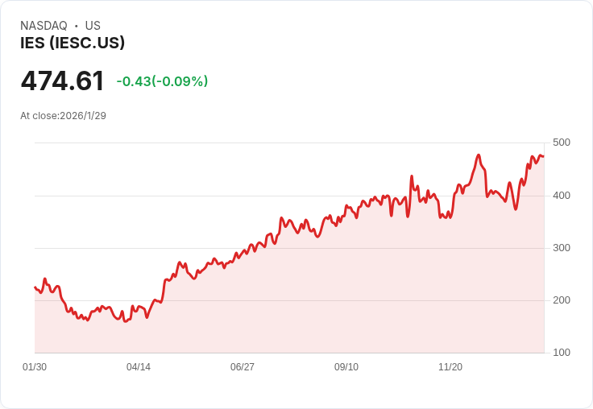Click the 01/30 date on x-axis
Viewport: 593px width, 409px height.
pos(35,367)
